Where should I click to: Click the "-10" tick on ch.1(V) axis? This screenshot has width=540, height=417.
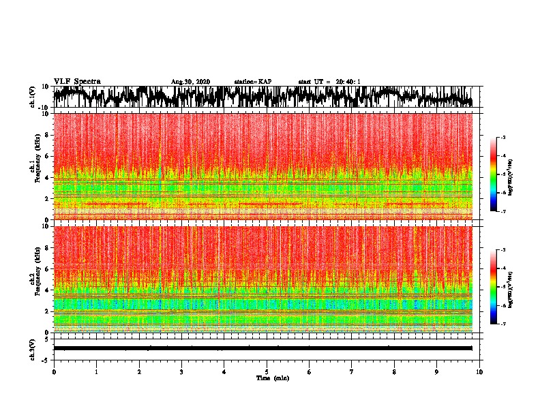click(44, 108)
